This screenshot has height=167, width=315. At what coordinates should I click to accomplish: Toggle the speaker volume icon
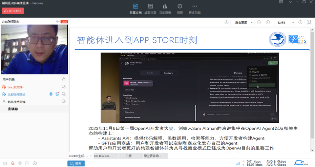click(5, 163)
